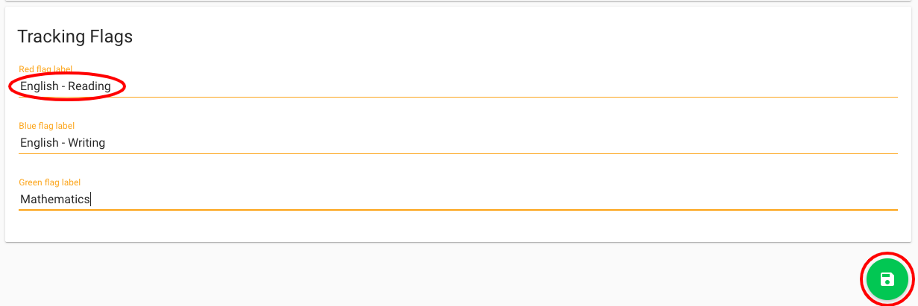Click at the end of "Mathematics"
Screen dimensions: 918x306
coord(90,200)
